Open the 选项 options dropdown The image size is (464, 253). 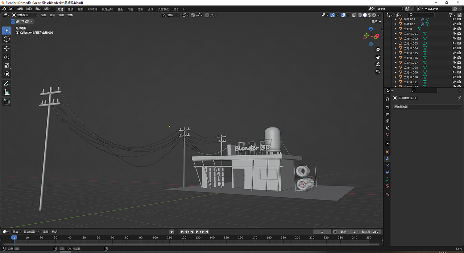coord(376,21)
